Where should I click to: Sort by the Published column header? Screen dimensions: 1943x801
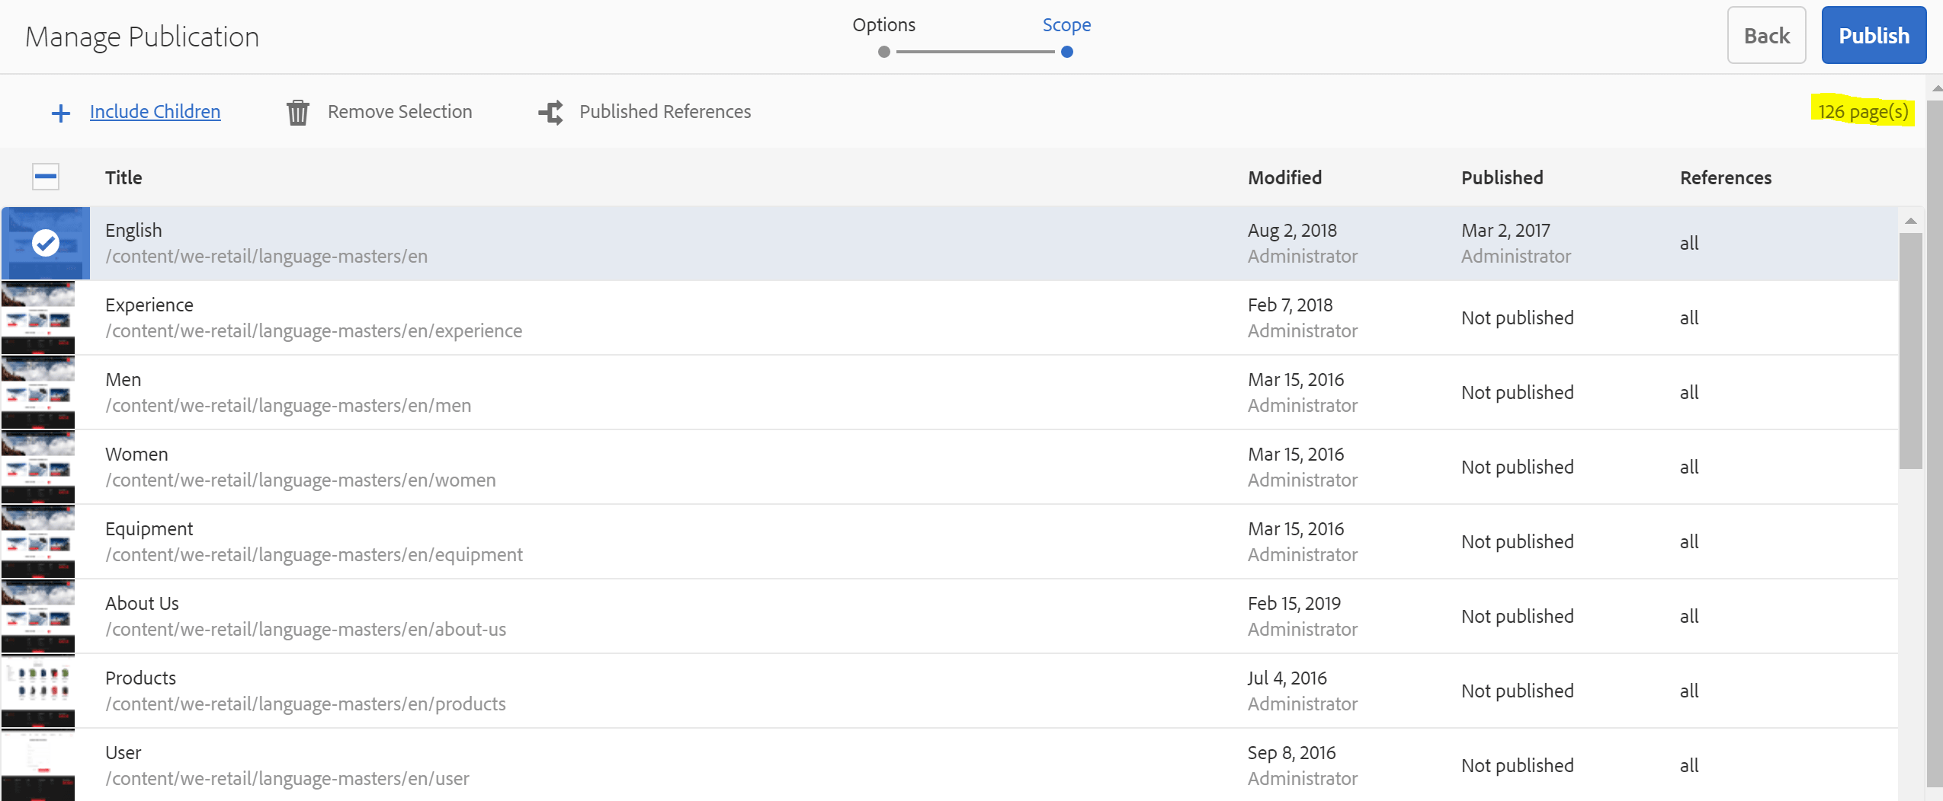pyautogui.click(x=1502, y=177)
